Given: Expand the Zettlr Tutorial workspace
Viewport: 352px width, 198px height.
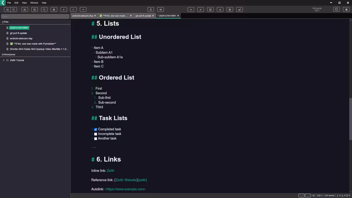Looking at the screenshot, I should (x=4, y=60).
